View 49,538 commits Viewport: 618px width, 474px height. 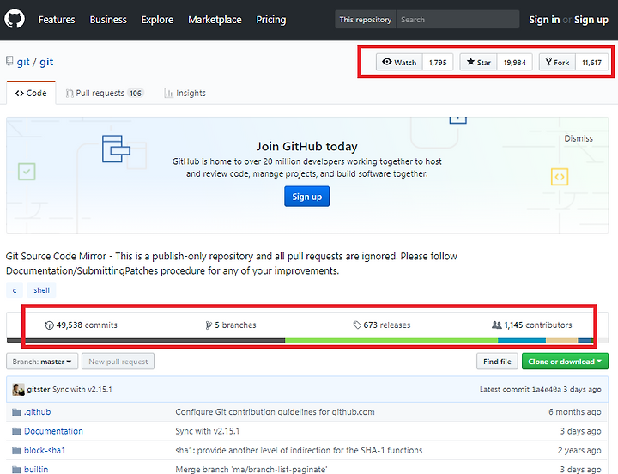82,325
